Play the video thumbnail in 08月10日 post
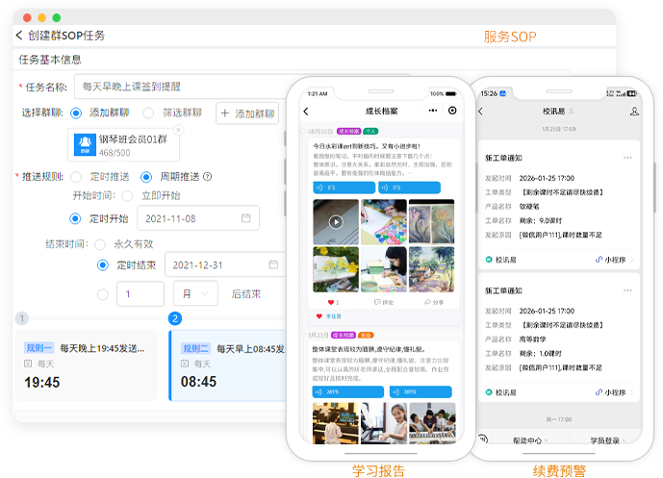Image resolution: width=663 pixels, height=478 pixels. [x=336, y=222]
